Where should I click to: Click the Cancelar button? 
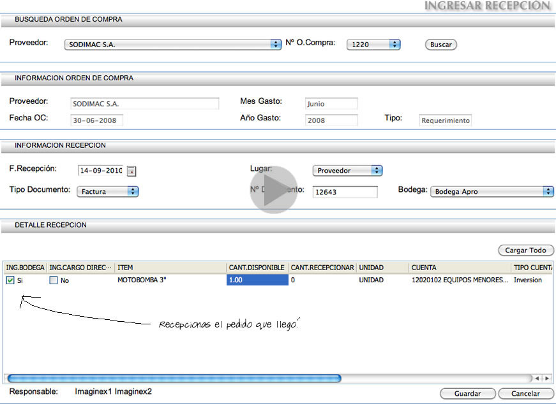[x=525, y=393]
